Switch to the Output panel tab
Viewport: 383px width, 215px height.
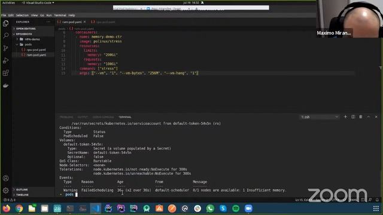pyautogui.click(x=83, y=117)
